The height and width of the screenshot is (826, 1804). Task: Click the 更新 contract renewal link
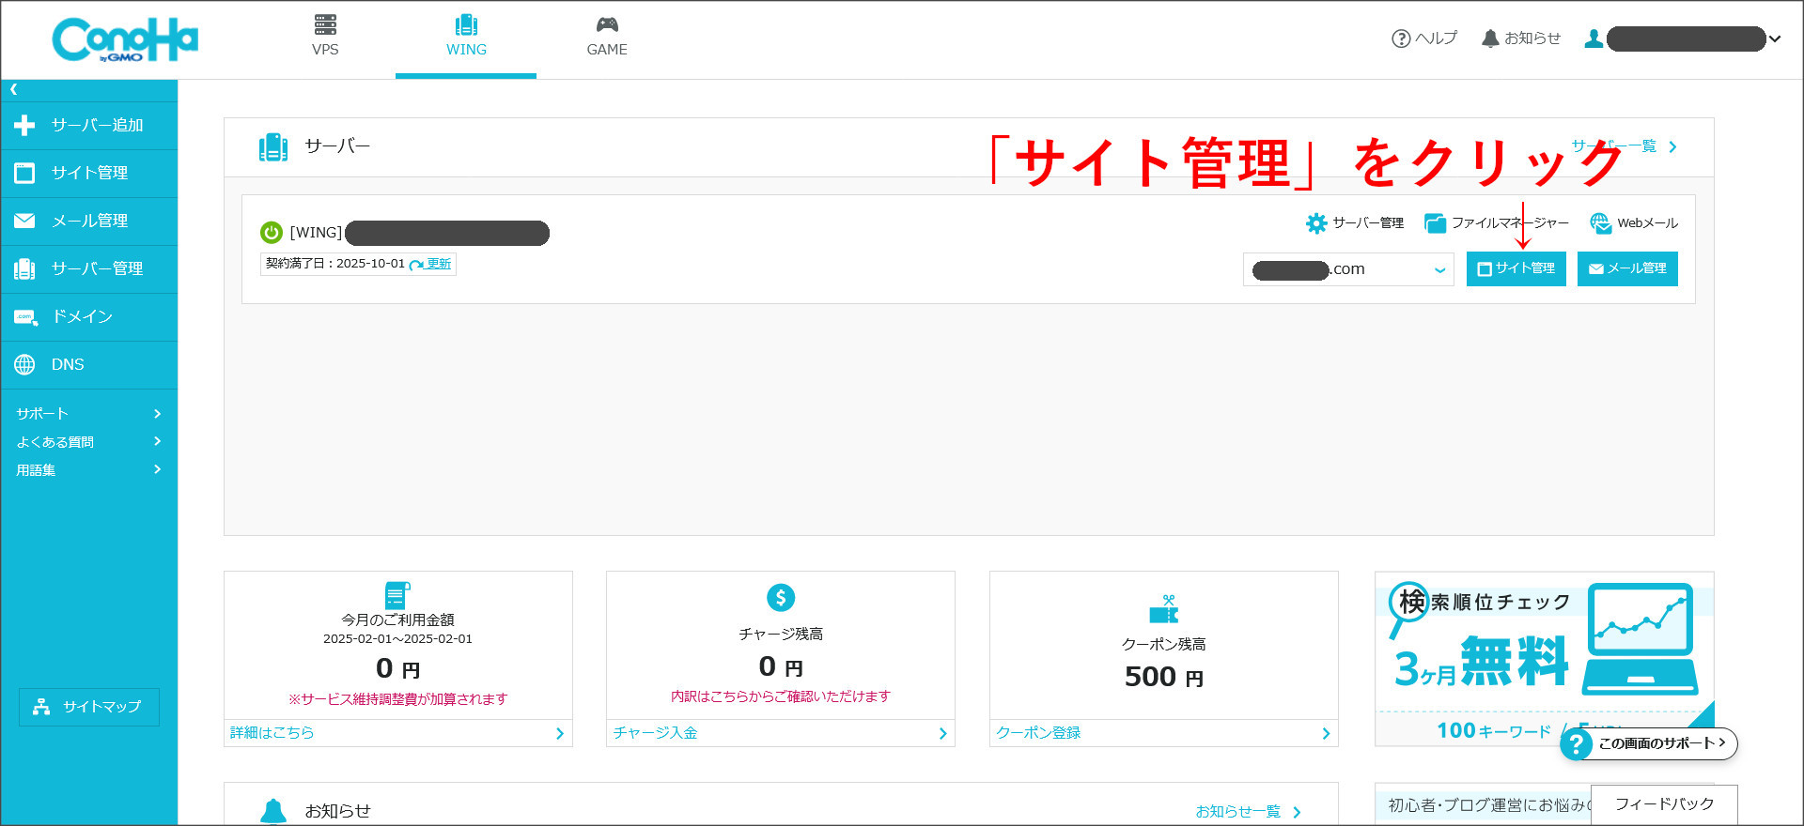click(438, 264)
